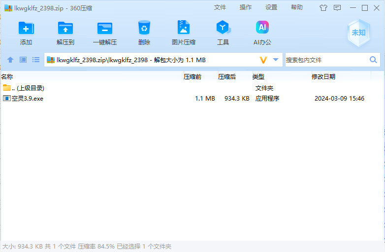Launch the AI办公 feature
385x252 pixels.
click(262, 27)
